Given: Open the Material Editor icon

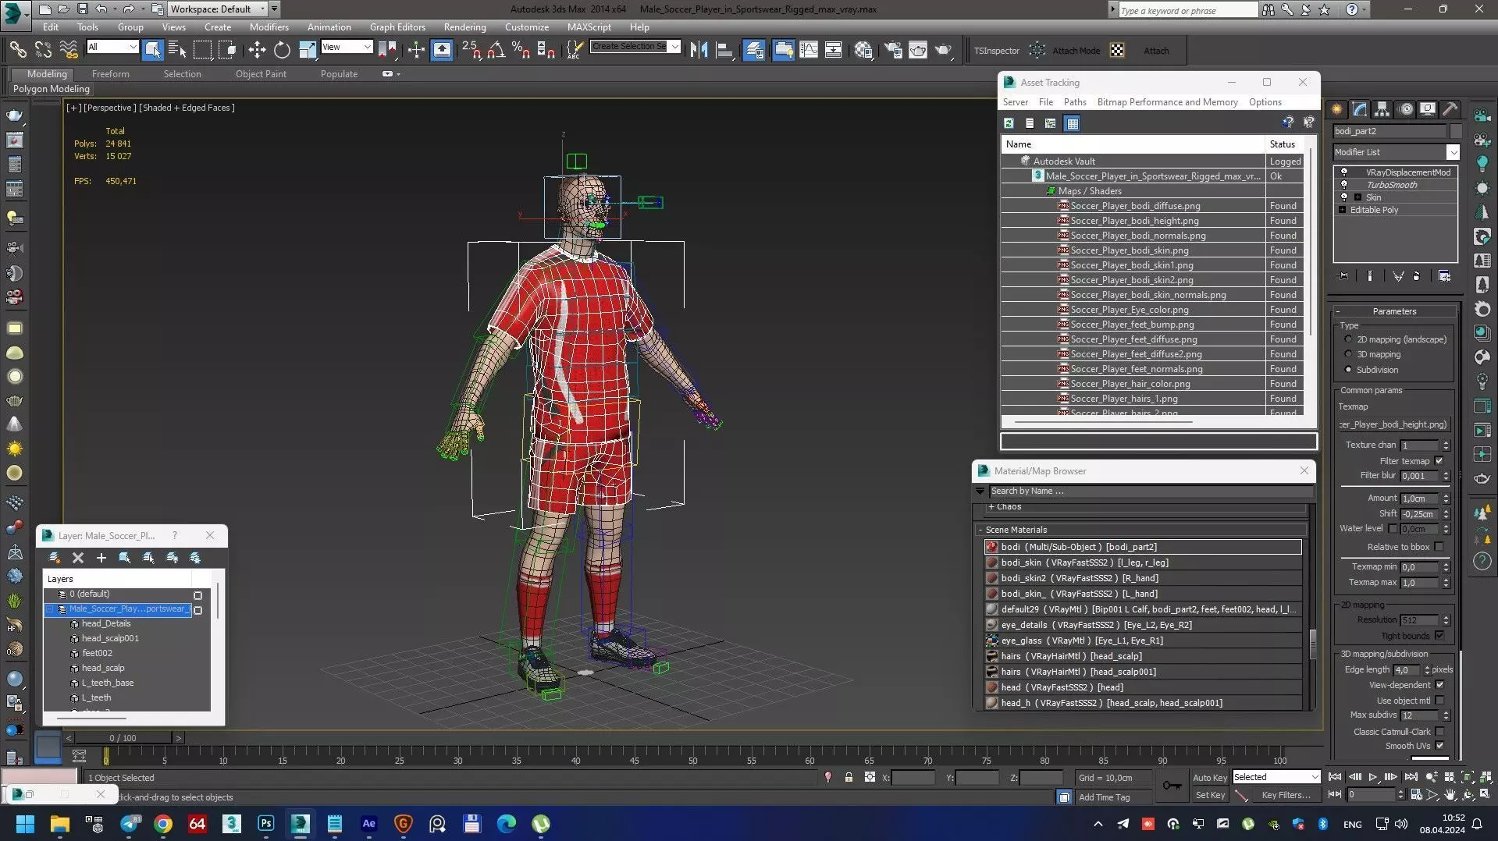Looking at the screenshot, I should [x=863, y=50].
